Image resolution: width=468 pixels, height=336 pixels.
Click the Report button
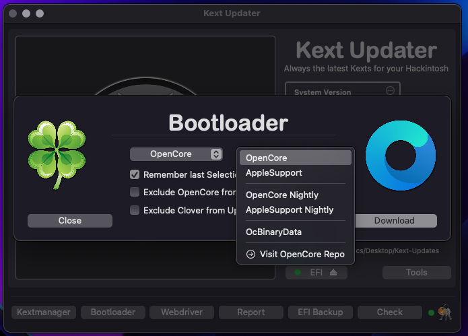[251, 312]
